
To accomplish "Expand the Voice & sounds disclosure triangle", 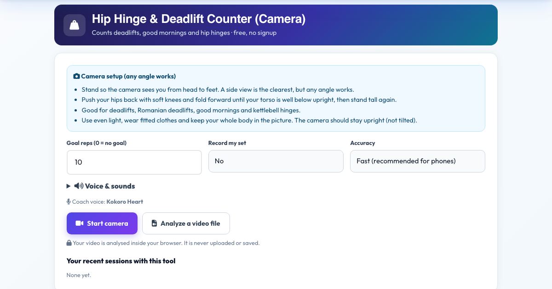I will pyautogui.click(x=69, y=186).
